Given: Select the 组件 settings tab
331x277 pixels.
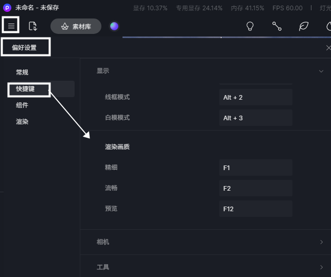Looking at the screenshot, I should 22,105.
